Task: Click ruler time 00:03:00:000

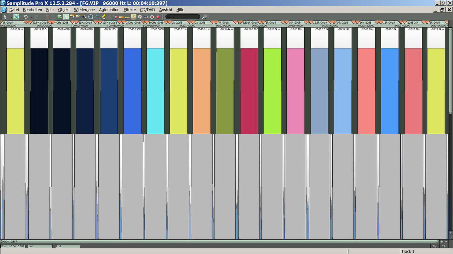Action: tap(331, 26)
